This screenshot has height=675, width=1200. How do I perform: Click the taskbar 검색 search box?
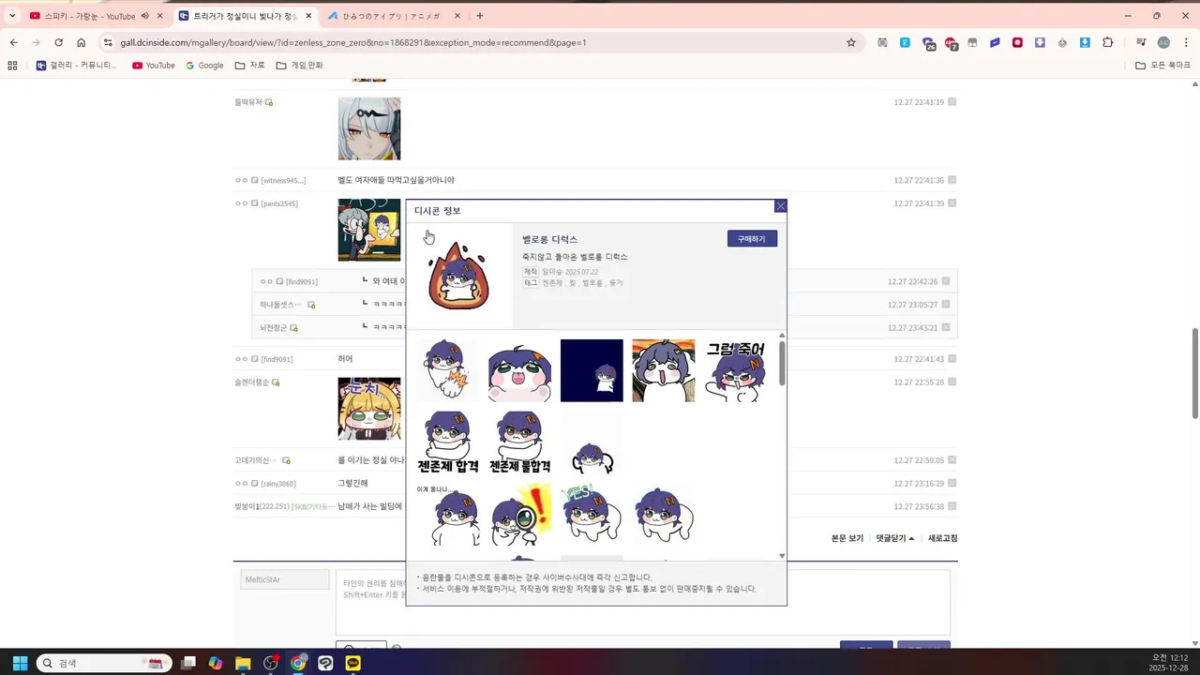tap(104, 663)
